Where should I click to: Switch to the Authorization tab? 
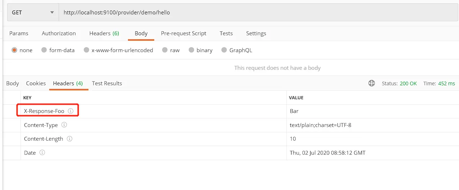(59, 33)
